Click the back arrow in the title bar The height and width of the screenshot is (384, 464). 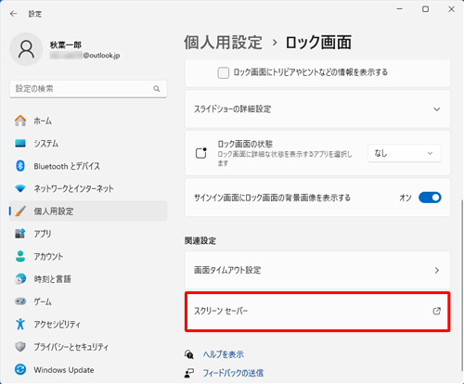pos(13,14)
